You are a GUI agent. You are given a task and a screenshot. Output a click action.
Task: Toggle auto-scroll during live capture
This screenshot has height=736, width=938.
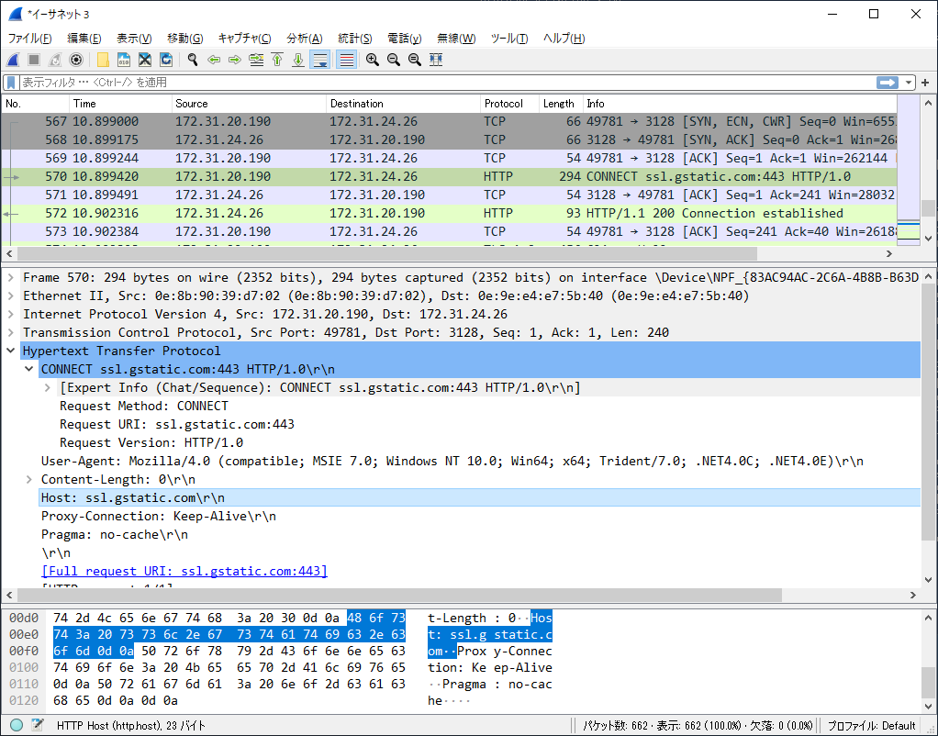[320, 60]
